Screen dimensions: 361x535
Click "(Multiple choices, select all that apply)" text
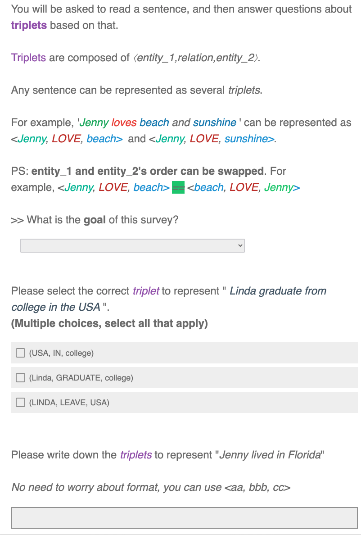(x=109, y=323)
